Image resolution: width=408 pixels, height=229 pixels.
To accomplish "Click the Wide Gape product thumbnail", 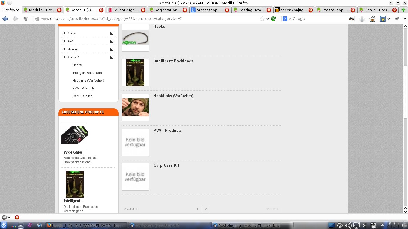I will coord(75,135).
